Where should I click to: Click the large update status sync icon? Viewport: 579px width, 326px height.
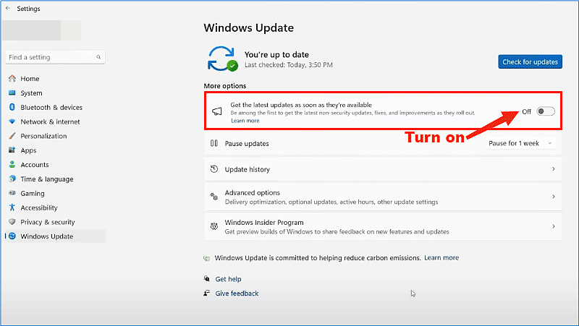coord(222,59)
